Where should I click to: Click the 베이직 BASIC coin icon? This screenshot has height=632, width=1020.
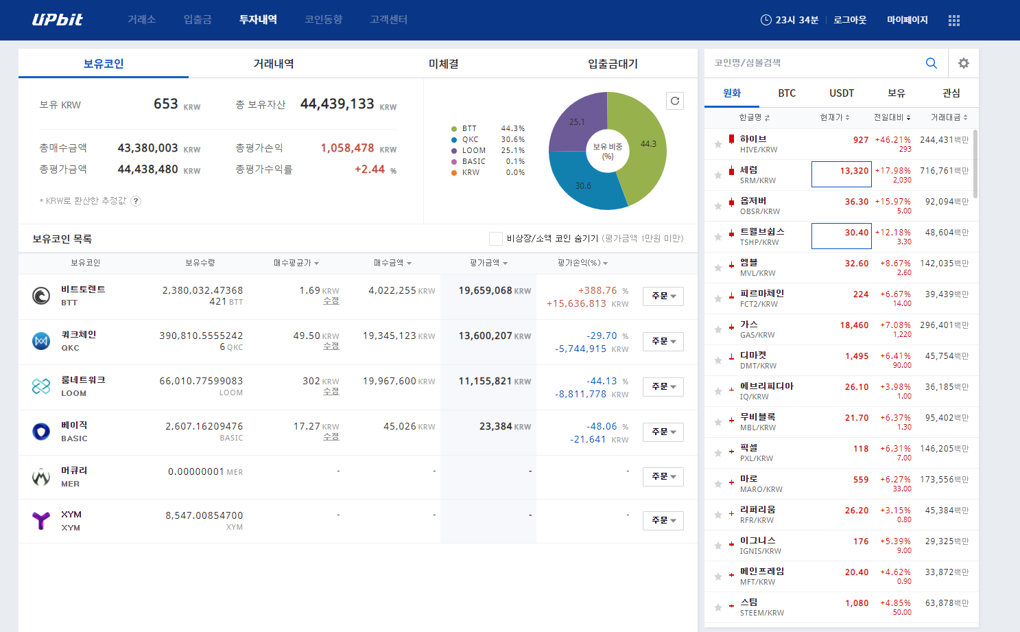click(41, 432)
